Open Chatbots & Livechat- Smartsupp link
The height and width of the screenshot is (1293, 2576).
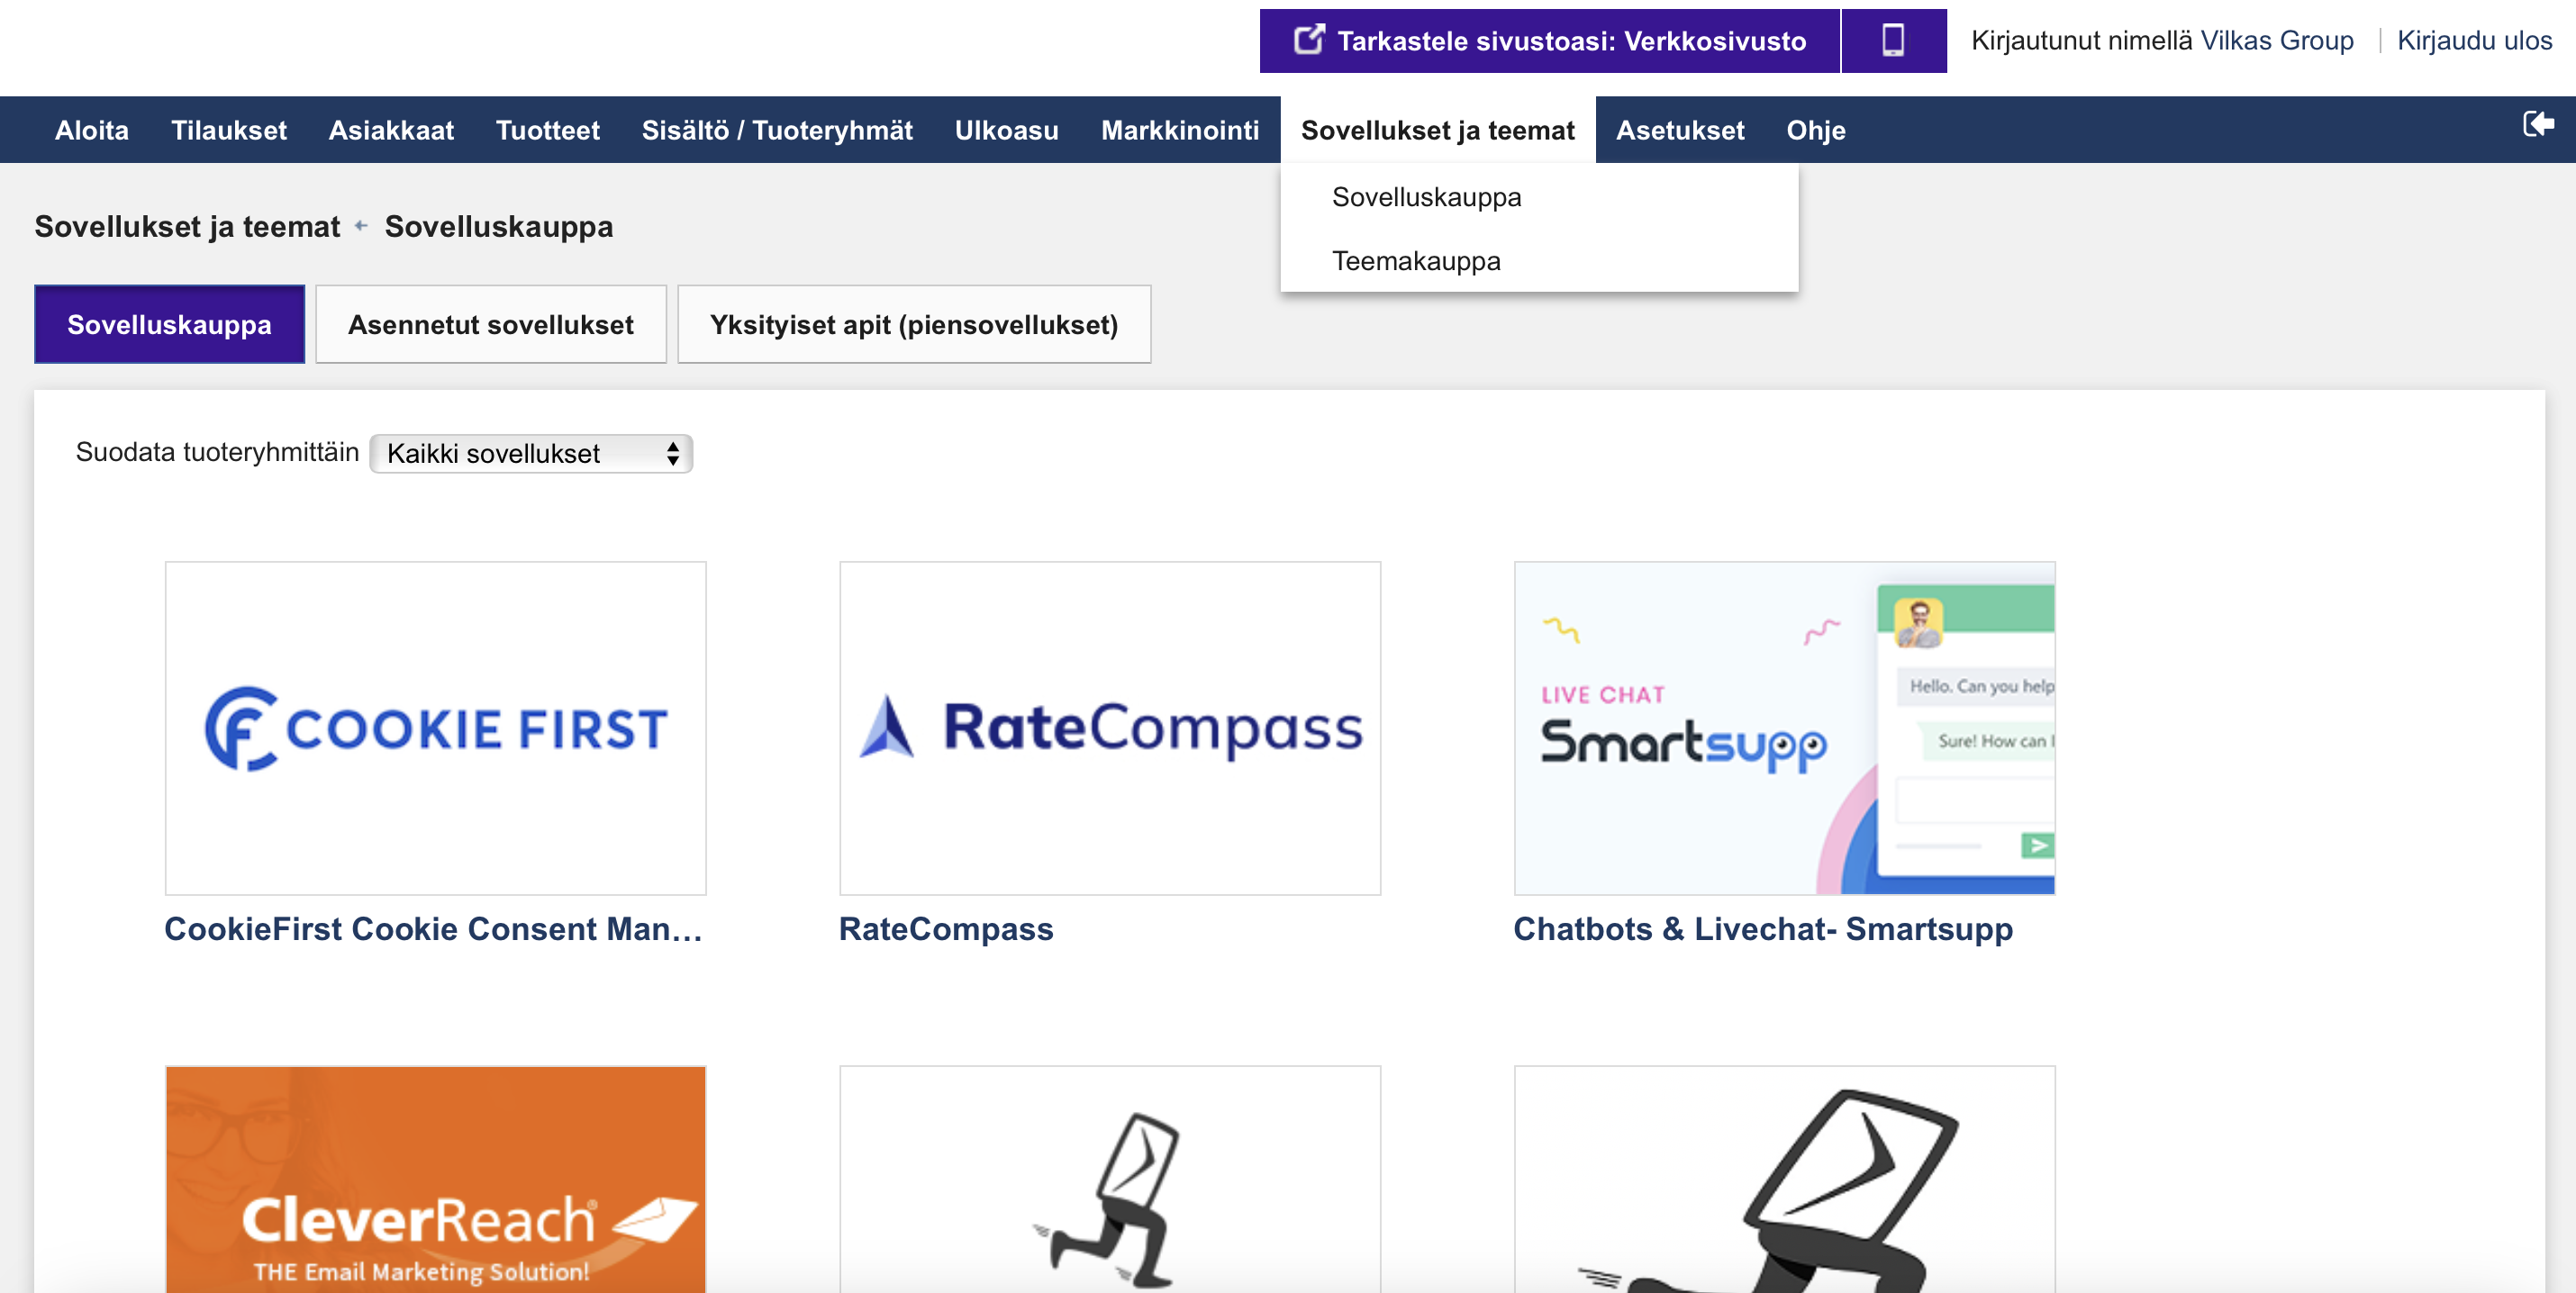pyautogui.click(x=1763, y=929)
